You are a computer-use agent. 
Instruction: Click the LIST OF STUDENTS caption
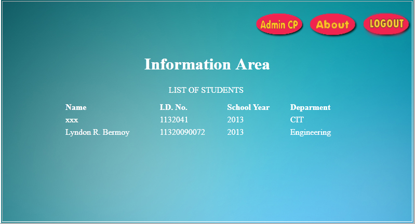tap(206, 90)
